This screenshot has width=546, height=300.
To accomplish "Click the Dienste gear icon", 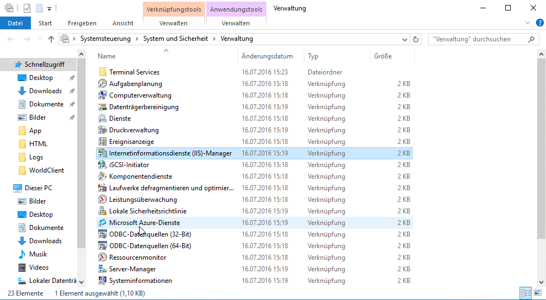I will click(102, 119).
